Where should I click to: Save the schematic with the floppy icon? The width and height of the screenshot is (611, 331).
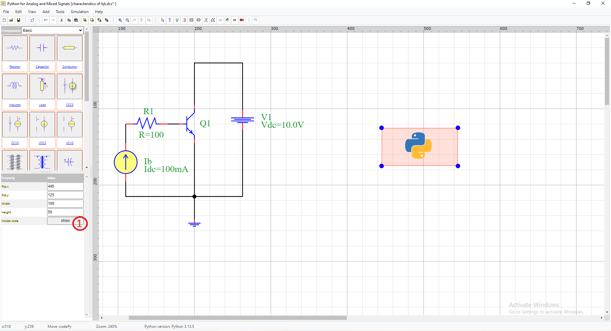pyautogui.click(x=19, y=20)
